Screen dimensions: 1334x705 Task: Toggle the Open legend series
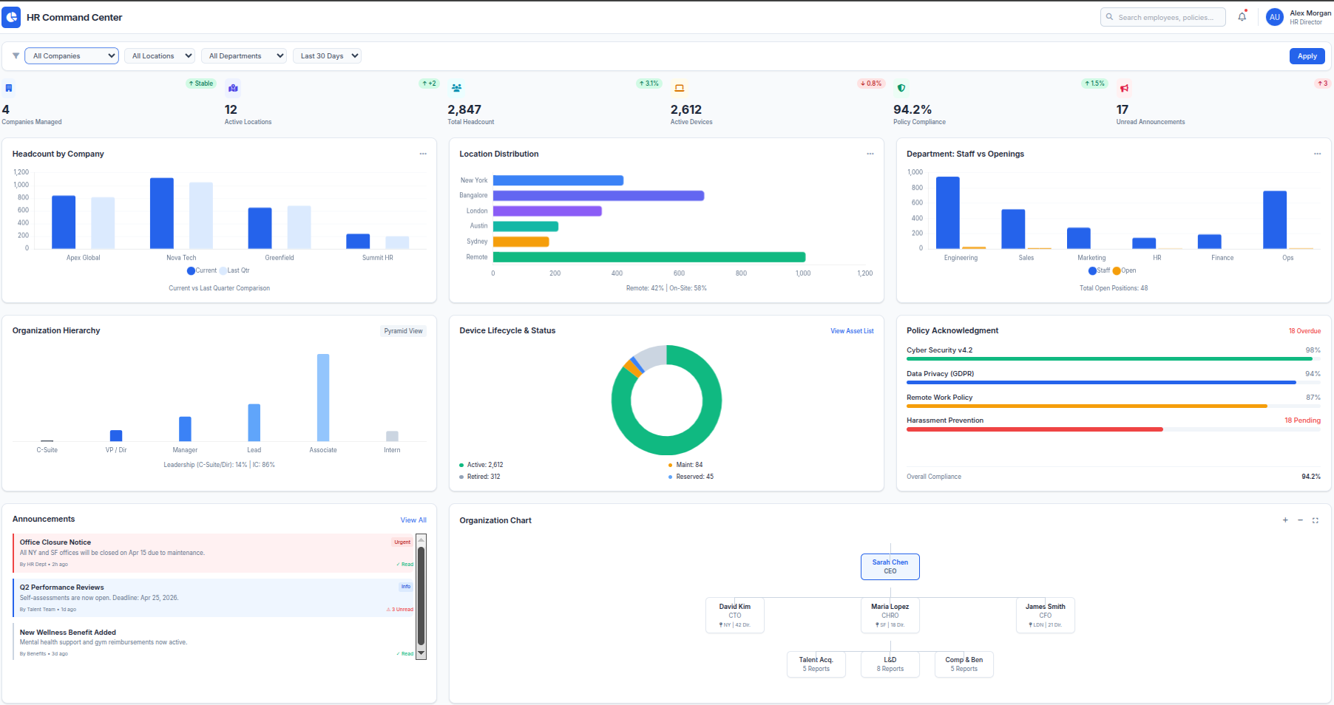(x=1124, y=270)
